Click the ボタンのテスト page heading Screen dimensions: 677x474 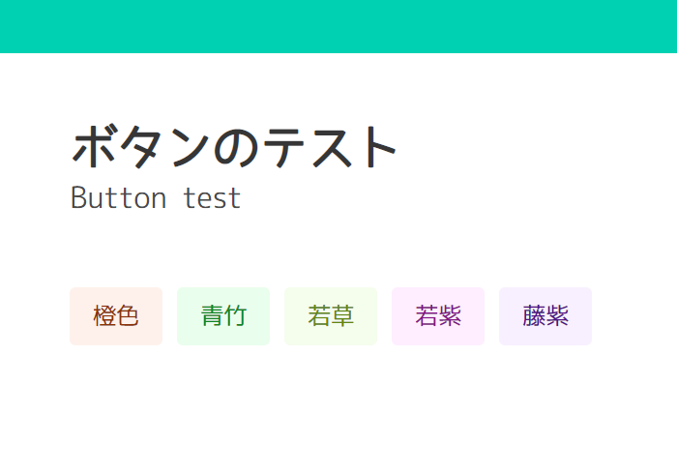point(235,147)
